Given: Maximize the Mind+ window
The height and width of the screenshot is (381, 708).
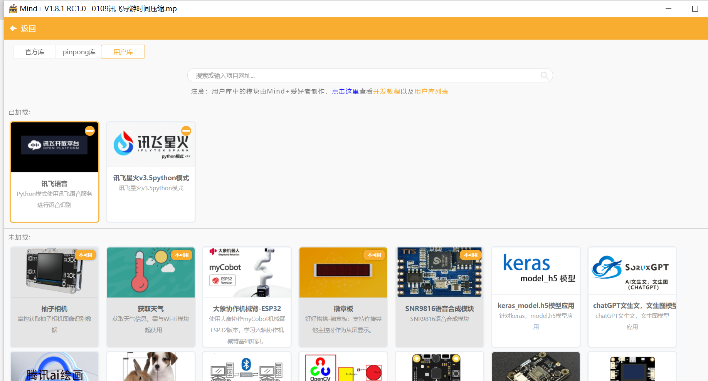Looking at the screenshot, I should pyautogui.click(x=695, y=8).
